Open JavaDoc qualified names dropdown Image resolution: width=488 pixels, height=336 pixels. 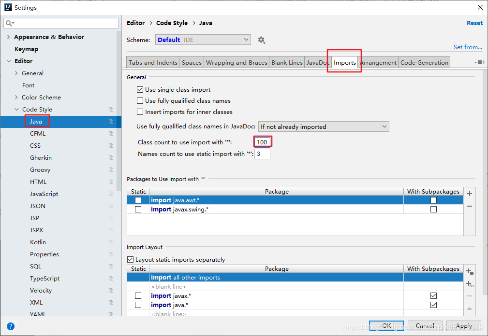[324, 126]
